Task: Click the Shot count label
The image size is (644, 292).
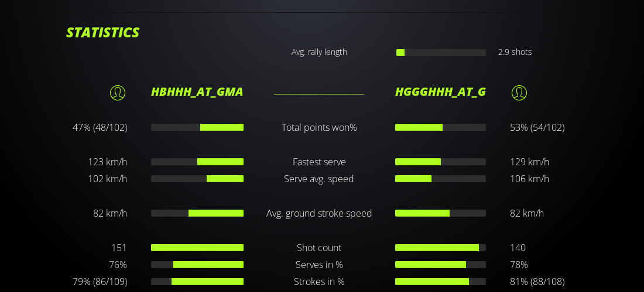Action: [319, 248]
